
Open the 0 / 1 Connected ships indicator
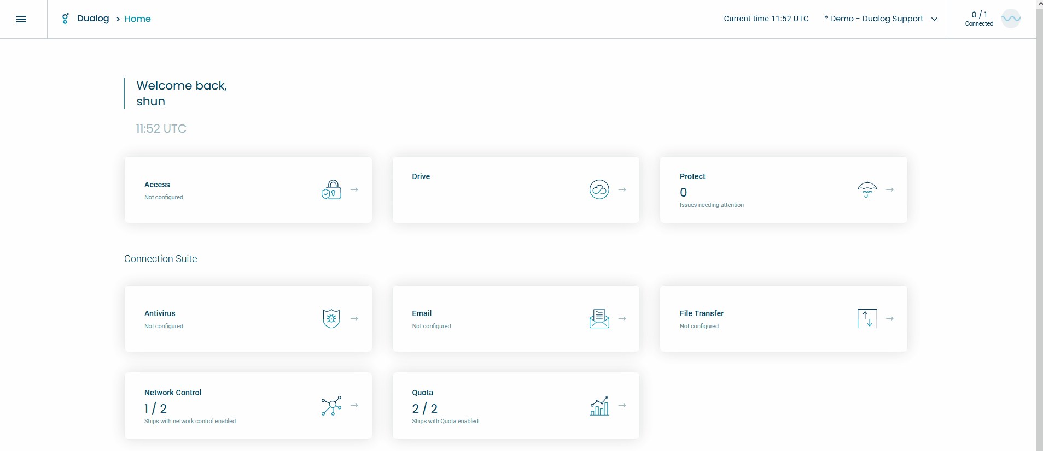[x=979, y=19]
